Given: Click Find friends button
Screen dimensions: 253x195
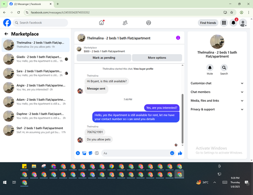Looking at the screenshot, I should pyautogui.click(x=208, y=23).
